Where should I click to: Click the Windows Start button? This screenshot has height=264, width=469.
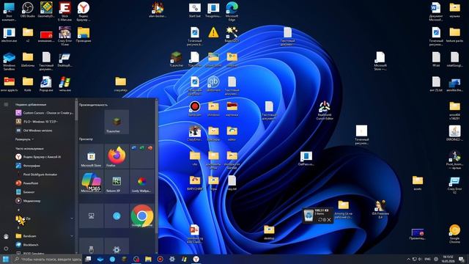tap(6, 259)
